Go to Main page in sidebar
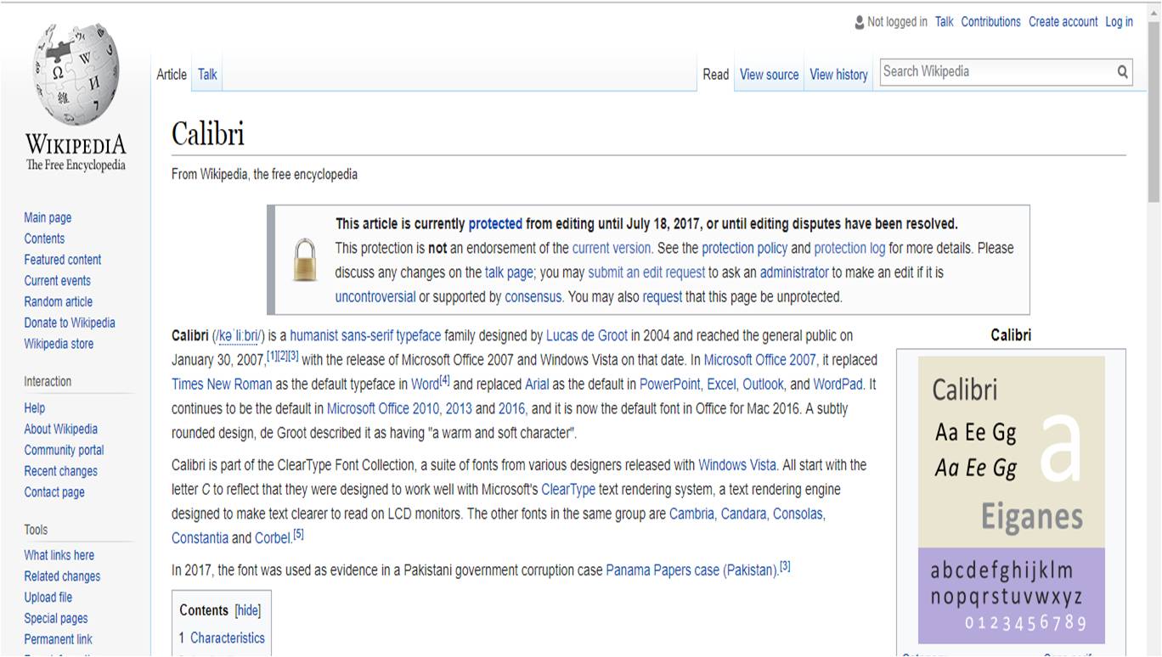 tap(48, 218)
